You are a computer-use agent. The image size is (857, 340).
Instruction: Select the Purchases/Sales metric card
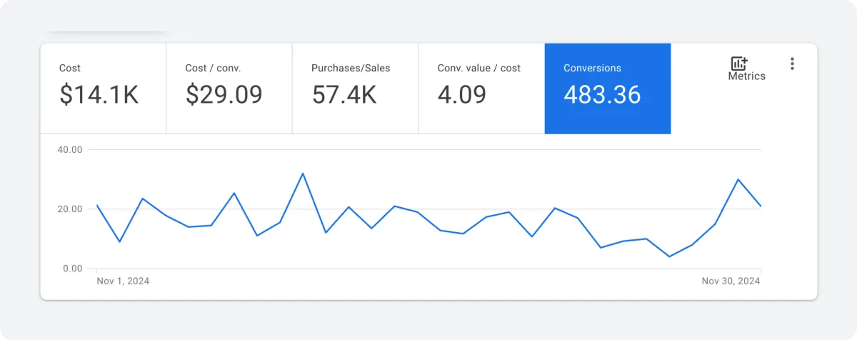click(x=355, y=89)
